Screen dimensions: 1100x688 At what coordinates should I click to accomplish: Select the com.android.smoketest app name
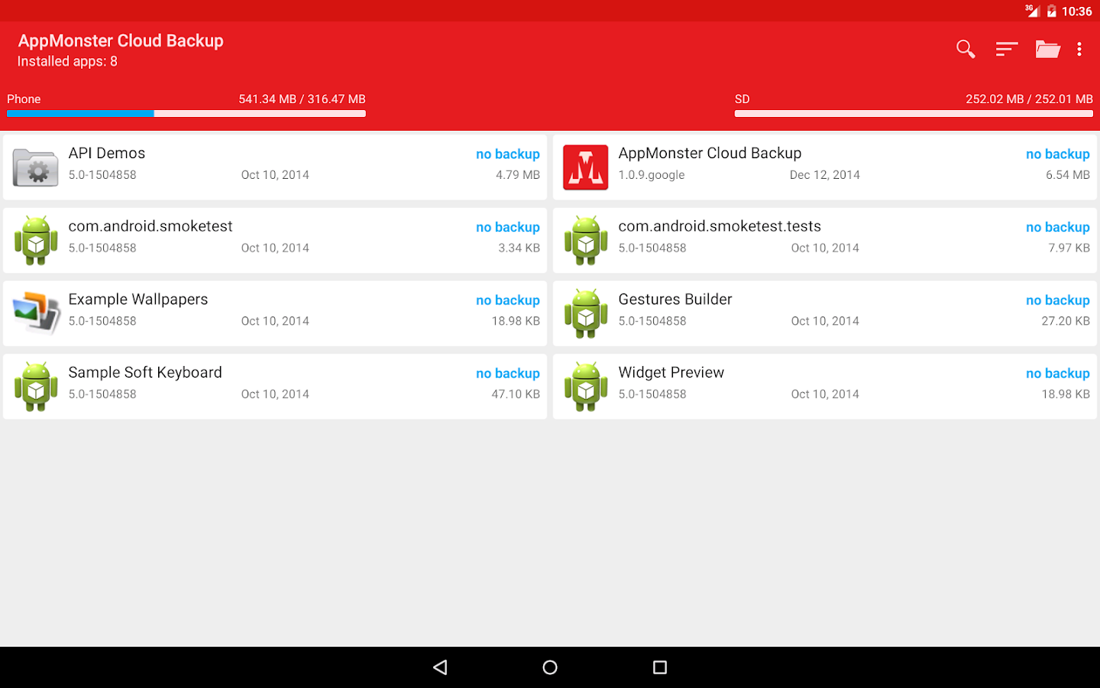click(x=150, y=226)
